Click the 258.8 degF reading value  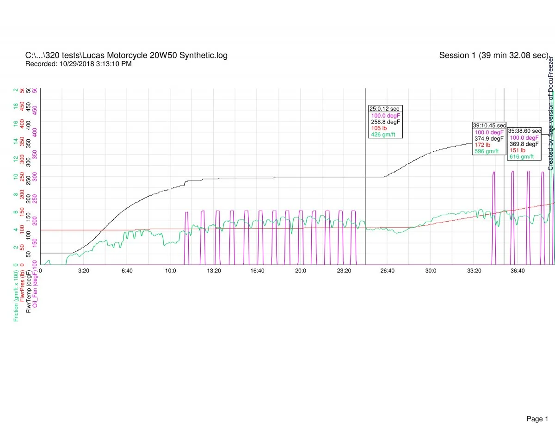385,122
